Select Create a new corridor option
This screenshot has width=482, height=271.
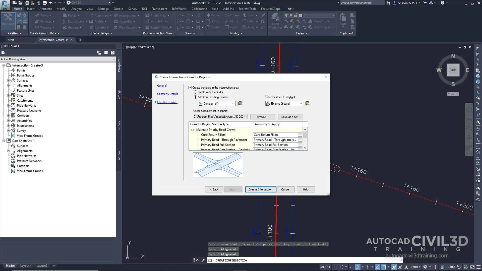pyautogui.click(x=196, y=92)
